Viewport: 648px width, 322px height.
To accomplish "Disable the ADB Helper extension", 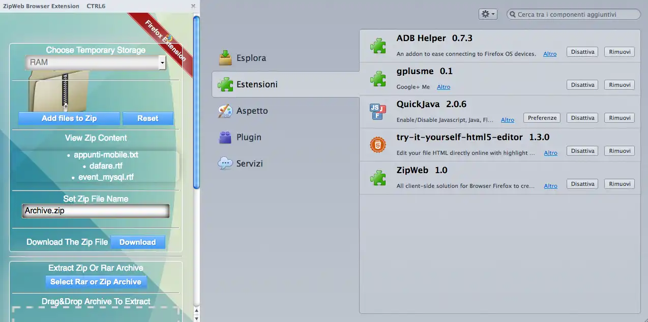I will 582,52.
